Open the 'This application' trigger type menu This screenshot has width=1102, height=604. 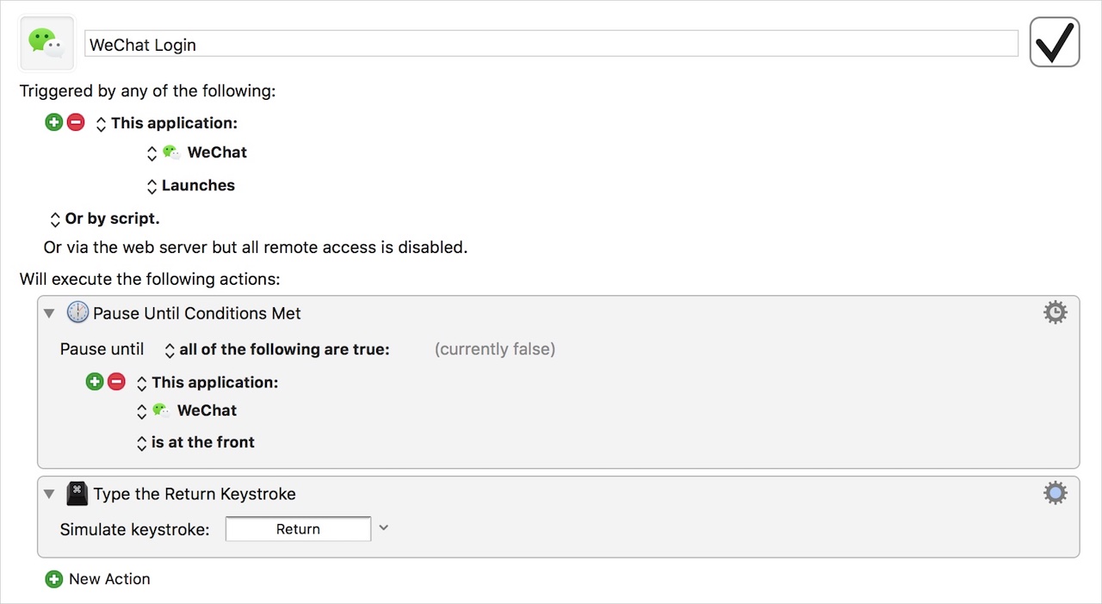[167, 123]
